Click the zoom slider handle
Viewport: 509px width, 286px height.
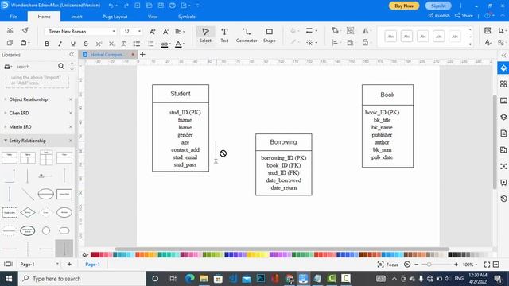pyautogui.click(x=429, y=265)
